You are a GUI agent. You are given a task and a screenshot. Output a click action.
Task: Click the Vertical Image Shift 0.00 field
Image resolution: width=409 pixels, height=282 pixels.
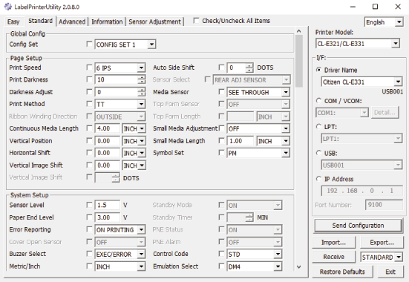pos(107,165)
